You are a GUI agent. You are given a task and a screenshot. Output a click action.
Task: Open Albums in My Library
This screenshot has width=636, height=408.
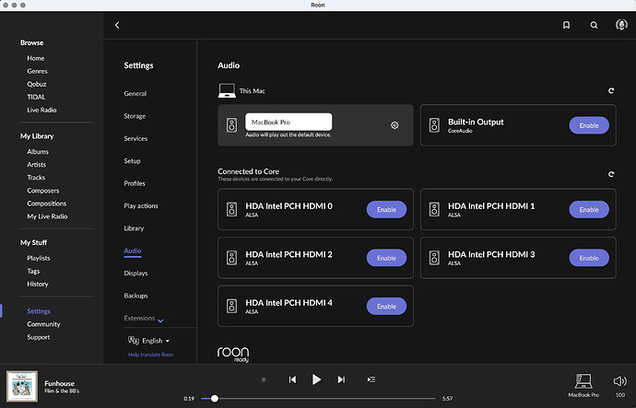click(38, 152)
